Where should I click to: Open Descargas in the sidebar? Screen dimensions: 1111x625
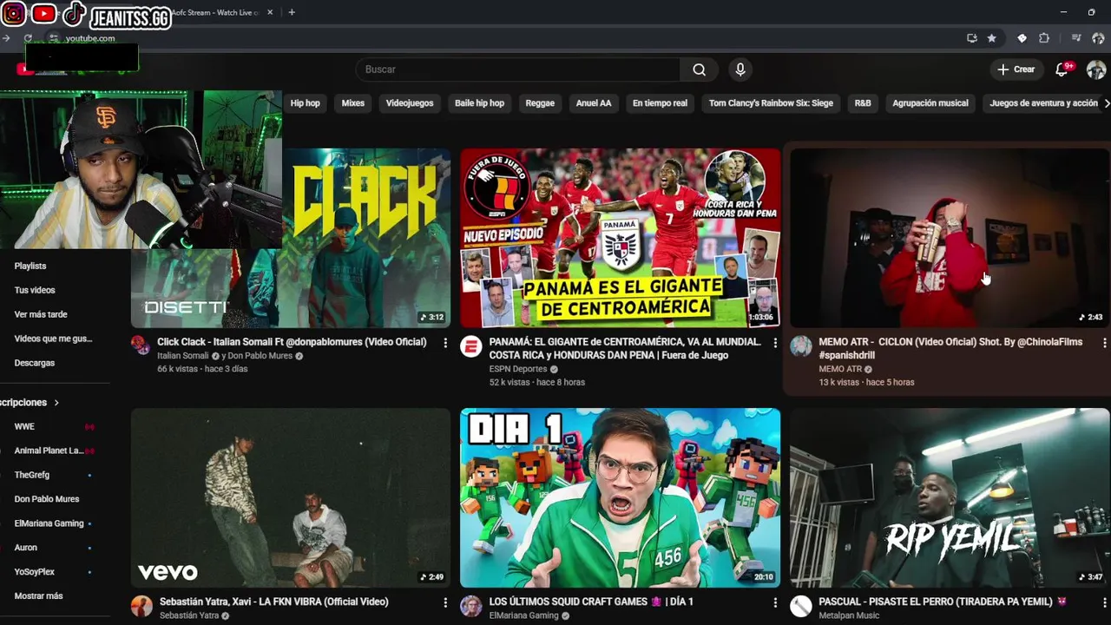35,364
